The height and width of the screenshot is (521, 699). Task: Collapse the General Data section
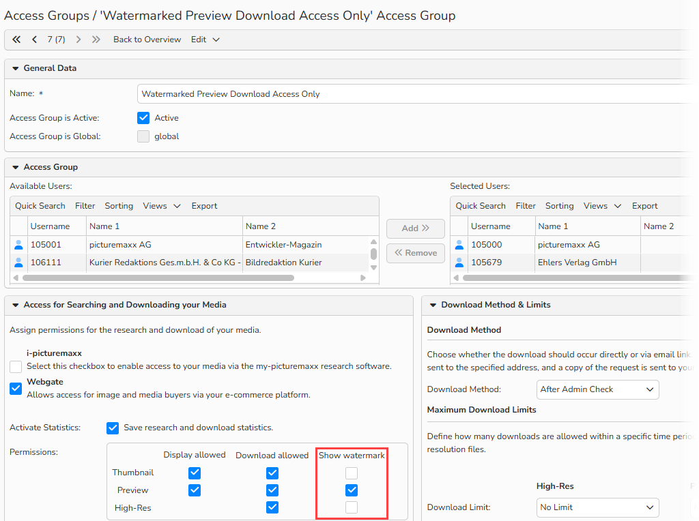[x=16, y=69]
